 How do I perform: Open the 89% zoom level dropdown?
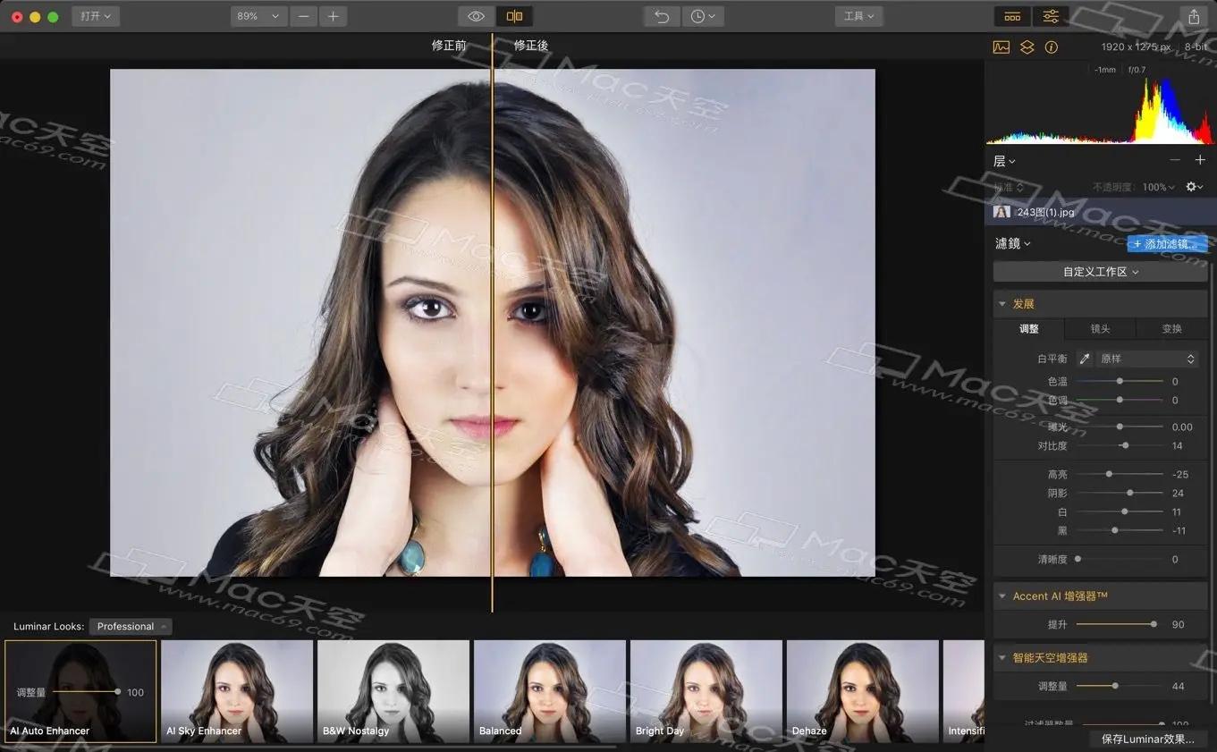259,16
